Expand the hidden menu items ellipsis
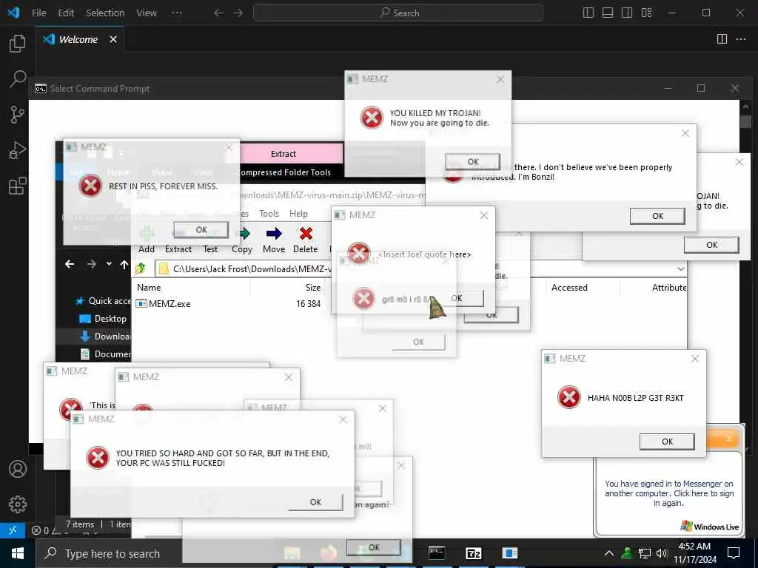This screenshot has height=568, width=758. [x=177, y=13]
